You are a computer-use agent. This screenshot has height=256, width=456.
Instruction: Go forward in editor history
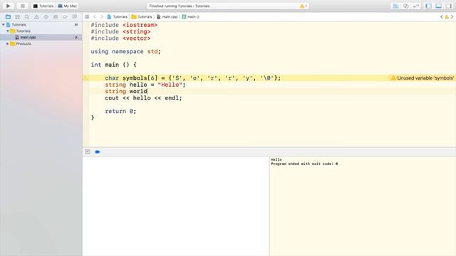point(101,17)
